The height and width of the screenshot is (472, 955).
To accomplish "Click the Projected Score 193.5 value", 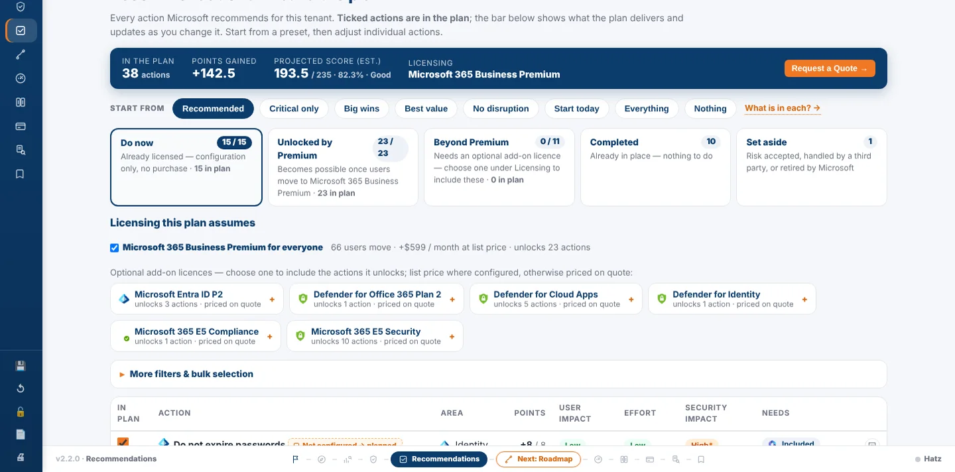I will pyautogui.click(x=291, y=74).
